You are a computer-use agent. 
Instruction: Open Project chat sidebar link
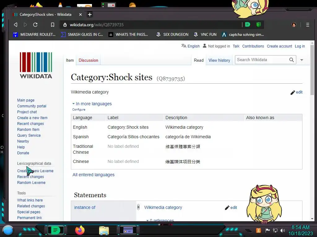[x=27, y=112]
